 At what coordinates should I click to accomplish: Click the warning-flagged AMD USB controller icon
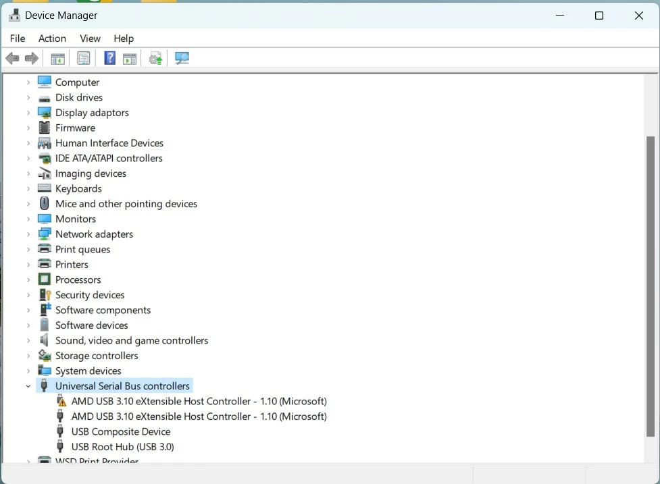[61, 400]
